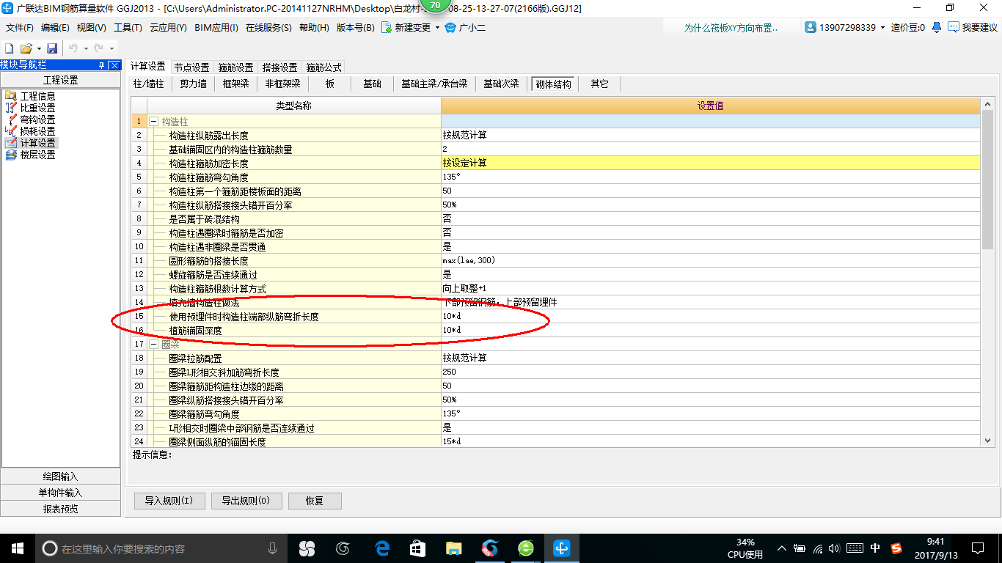Select 计算设置 in navigation panel
This screenshot has width=1002, height=563.
[30, 143]
